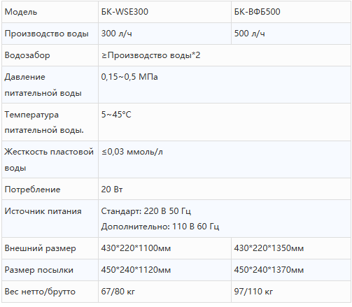Select the 430*220*1350мм dimension cell

click(291, 248)
